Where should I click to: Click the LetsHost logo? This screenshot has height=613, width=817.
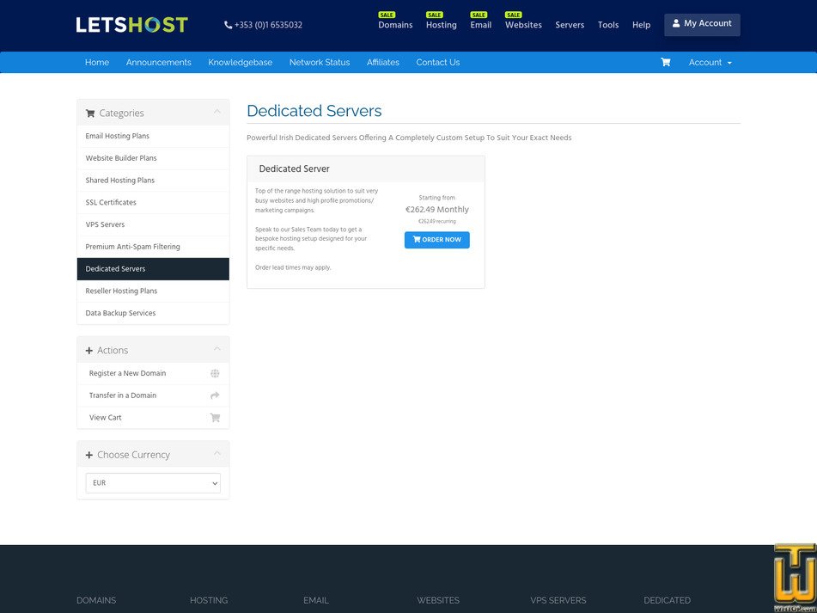[x=131, y=24]
